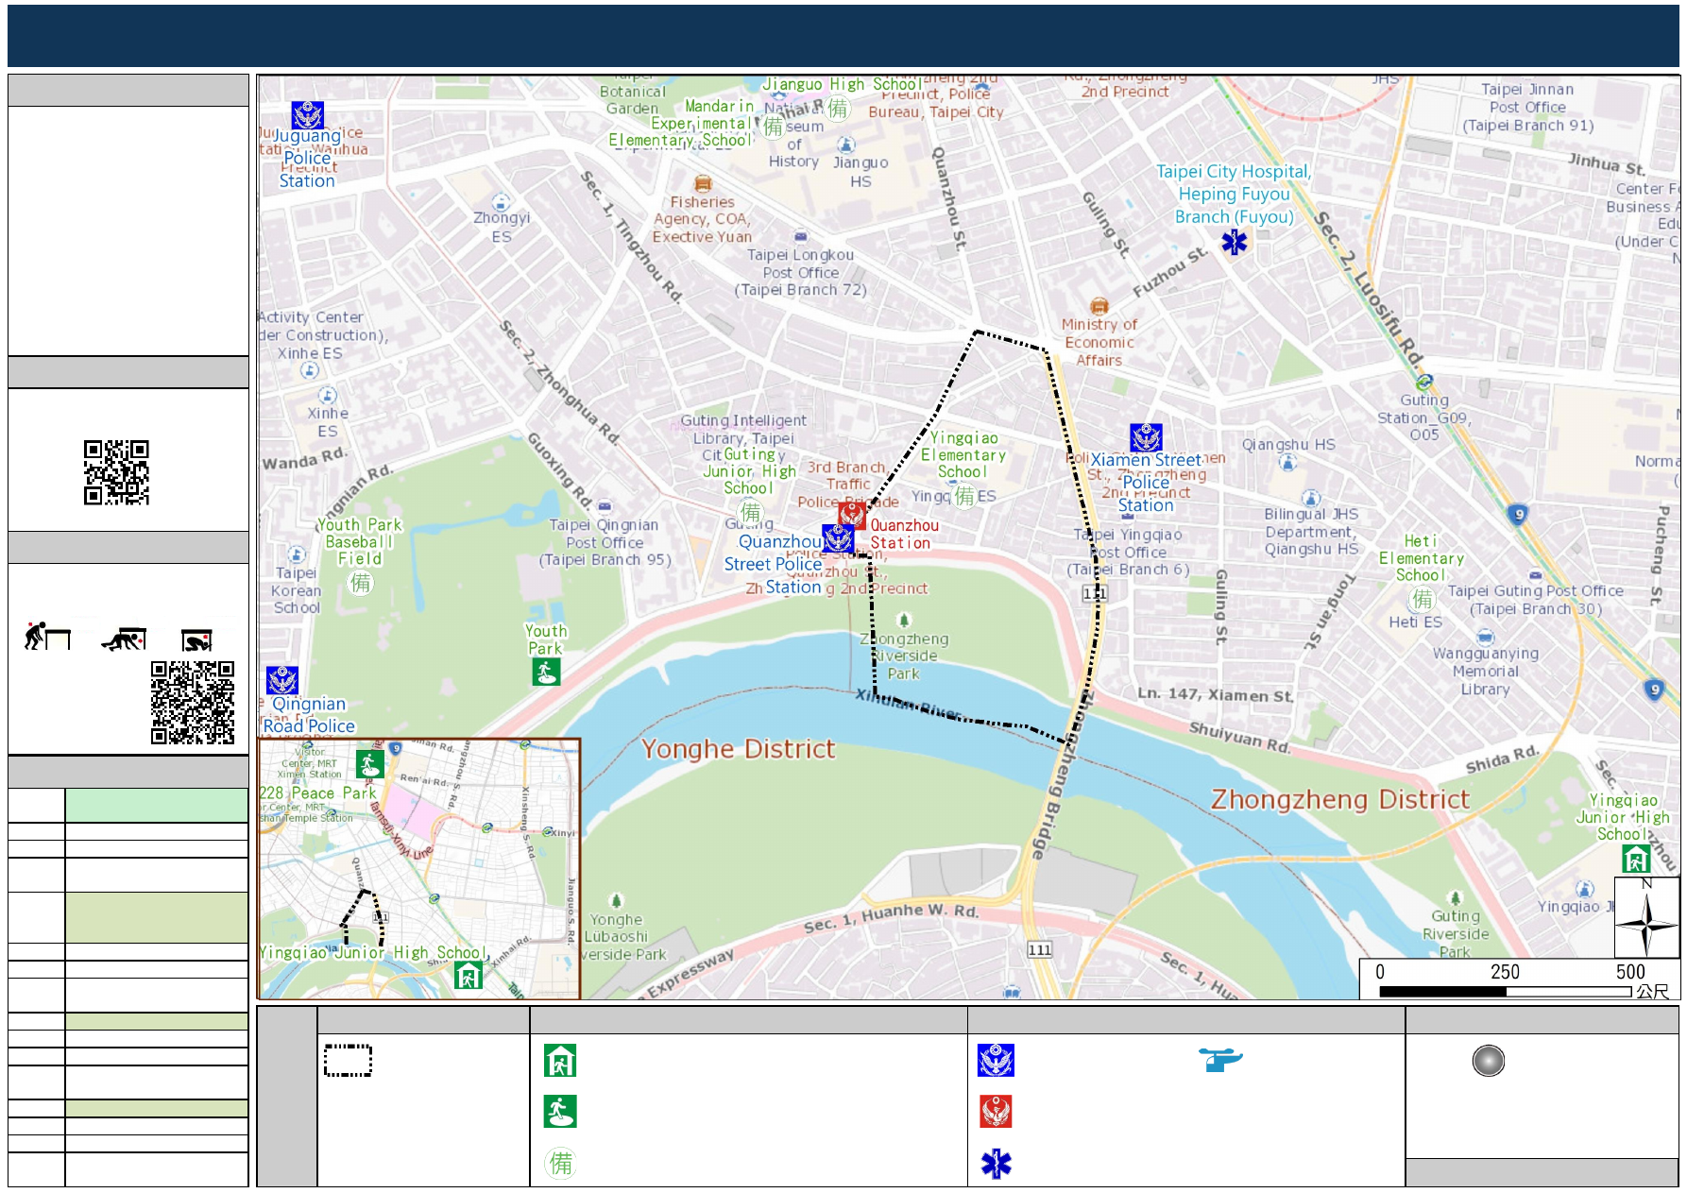1687x1193 pixels.
Task: Click the legend red fire department icon
Action: pos(996,1112)
